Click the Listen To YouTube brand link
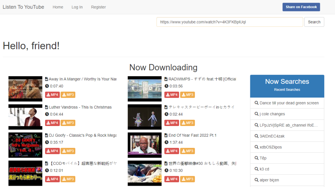This screenshot has height=187, width=335. coord(23,7)
